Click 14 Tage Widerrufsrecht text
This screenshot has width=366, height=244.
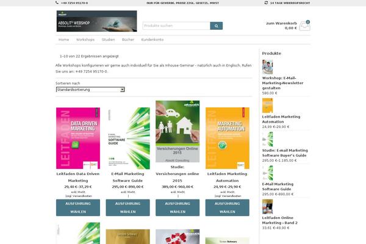pyautogui.click(x=290, y=3)
